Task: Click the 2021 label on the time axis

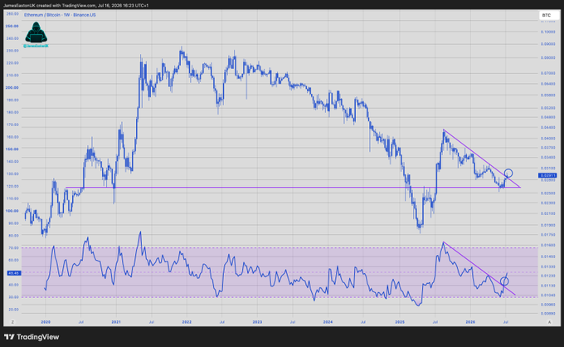Action: (x=116, y=322)
